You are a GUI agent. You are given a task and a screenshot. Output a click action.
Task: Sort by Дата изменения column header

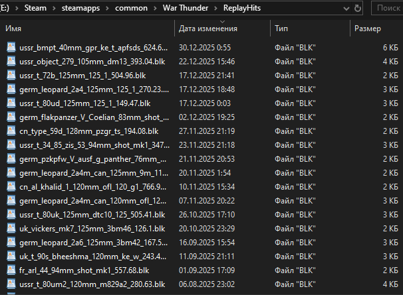pyautogui.click(x=207, y=29)
